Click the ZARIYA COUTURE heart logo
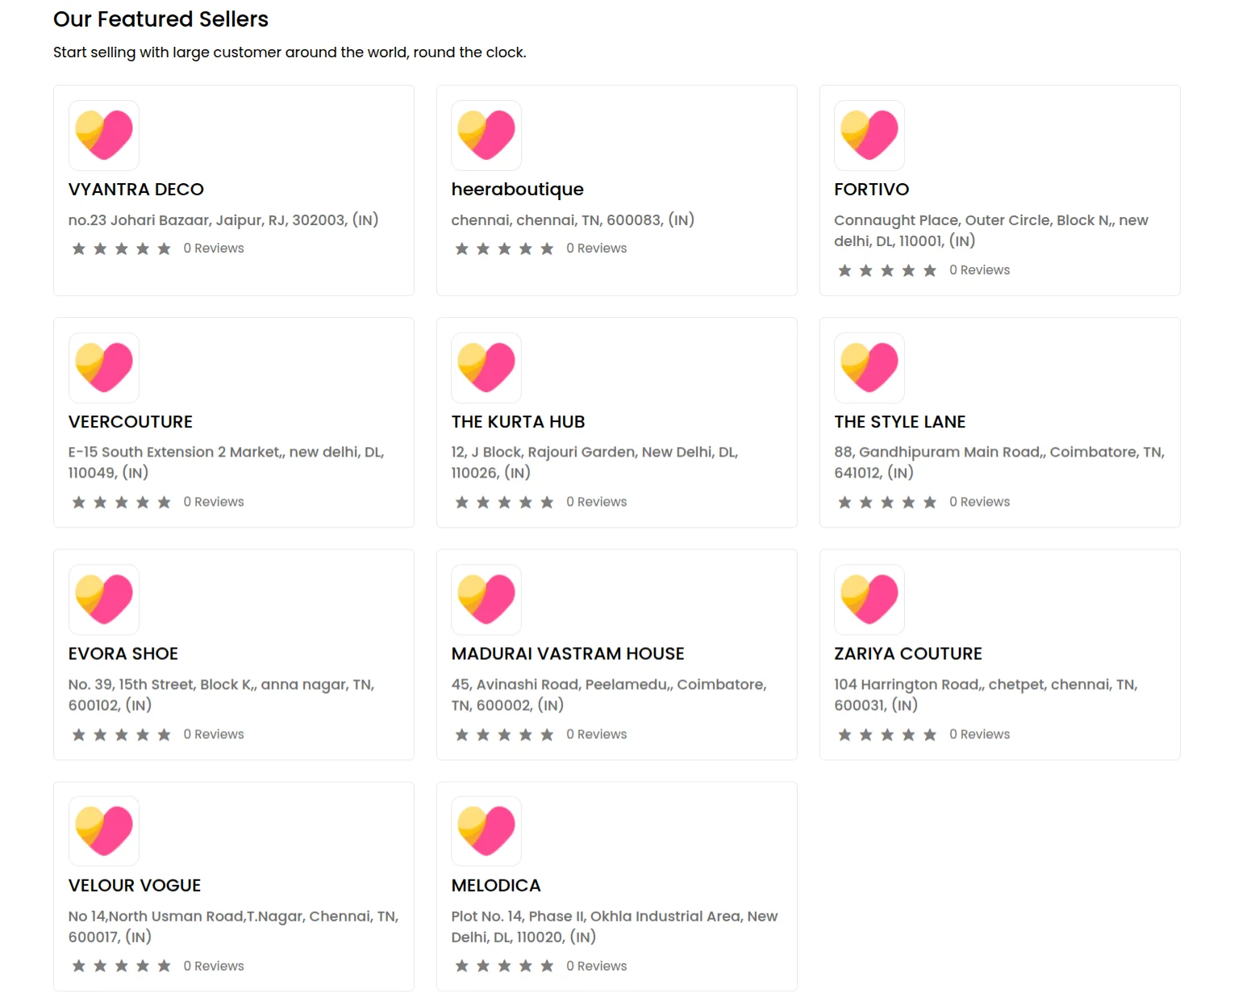Viewport: 1234px width, 998px height. [x=869, y=599]
